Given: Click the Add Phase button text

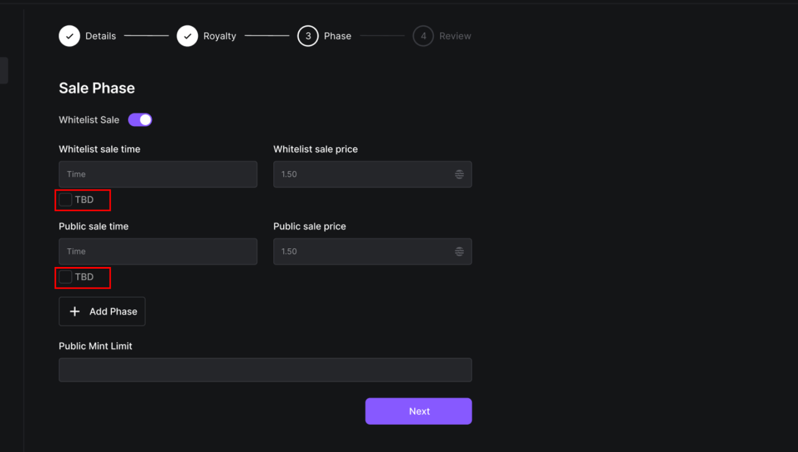Looking at the screenshot, I should click(x=113, y=311).
